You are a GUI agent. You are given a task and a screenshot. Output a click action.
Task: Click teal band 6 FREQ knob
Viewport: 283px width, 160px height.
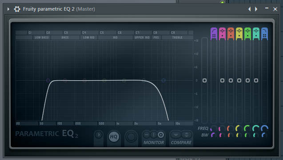click(256, 129)
